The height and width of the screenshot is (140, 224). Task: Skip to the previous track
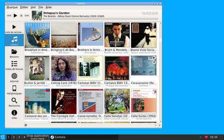pos(9,16)
